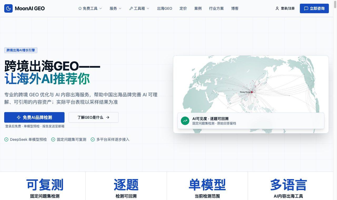Click the 检测可回溯 label
Screen dimensions: 337x200
pyautogui.click(x=126, y=196)
